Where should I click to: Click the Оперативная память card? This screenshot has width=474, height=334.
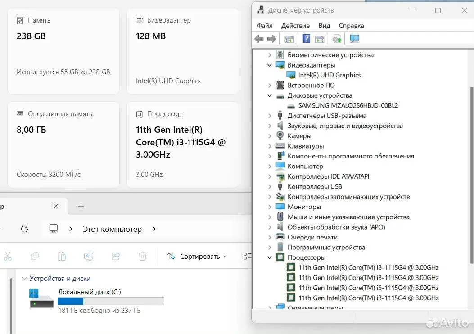pos(63,145)
